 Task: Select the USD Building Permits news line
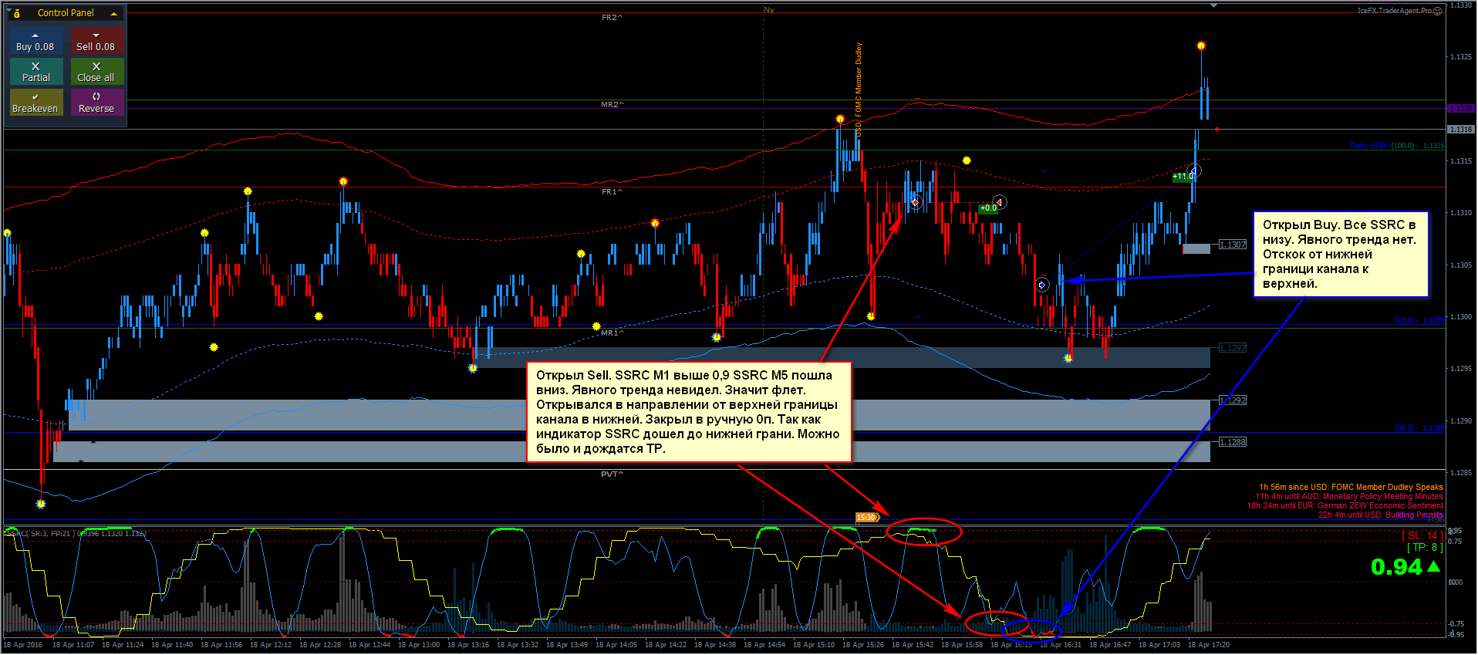[1380, 515]
